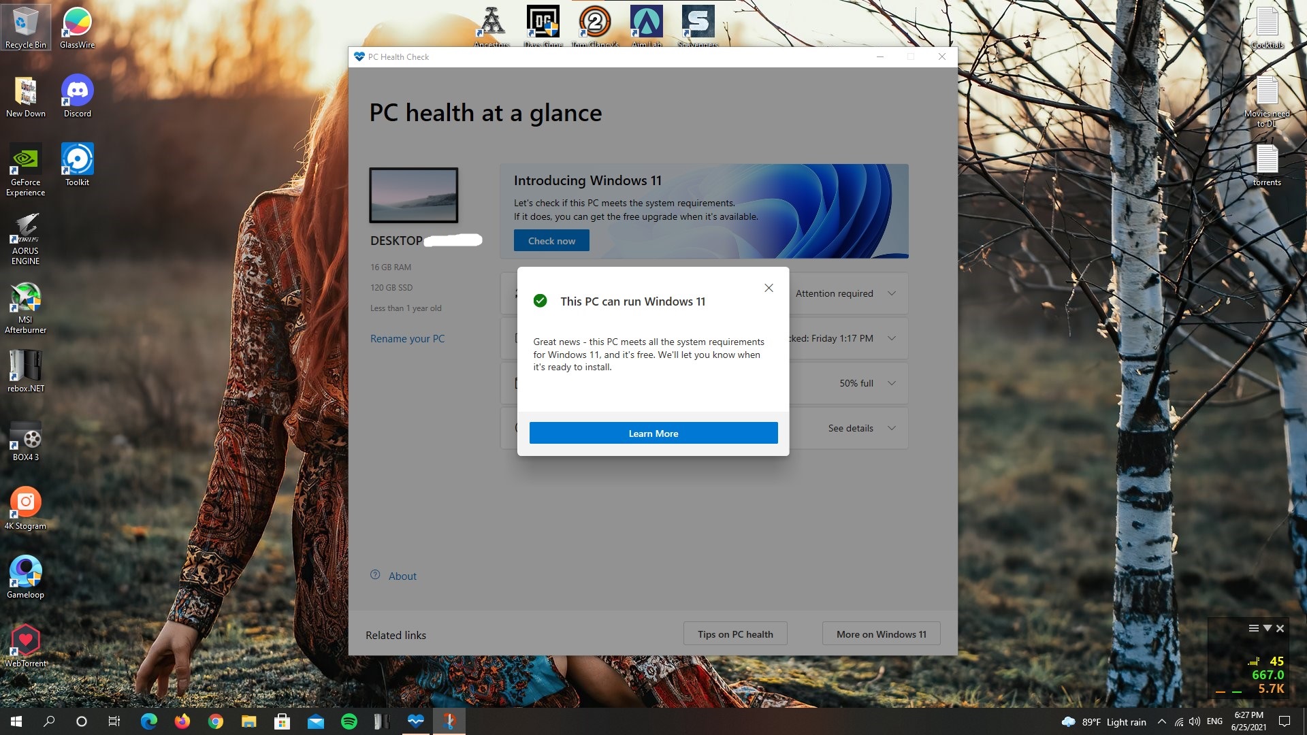Screen dimensions: 1307x735
Task: Open Spotify from the taskbar
Action: point(349,721)
